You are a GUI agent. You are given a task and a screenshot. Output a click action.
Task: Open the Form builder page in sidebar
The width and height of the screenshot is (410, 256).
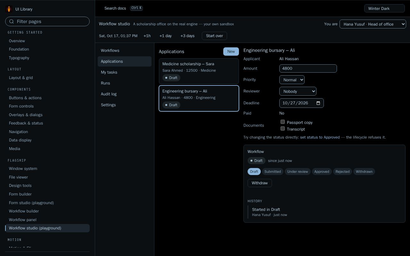click(47, 194)
